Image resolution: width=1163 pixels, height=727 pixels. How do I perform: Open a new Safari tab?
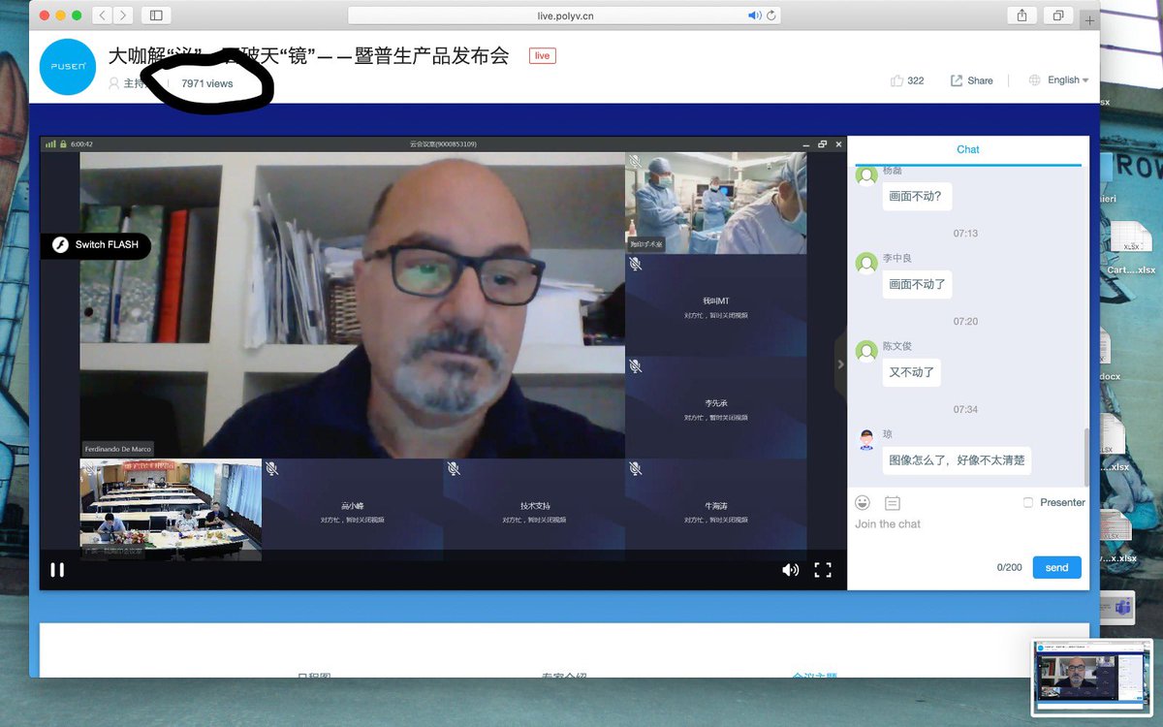[1090, 20]
